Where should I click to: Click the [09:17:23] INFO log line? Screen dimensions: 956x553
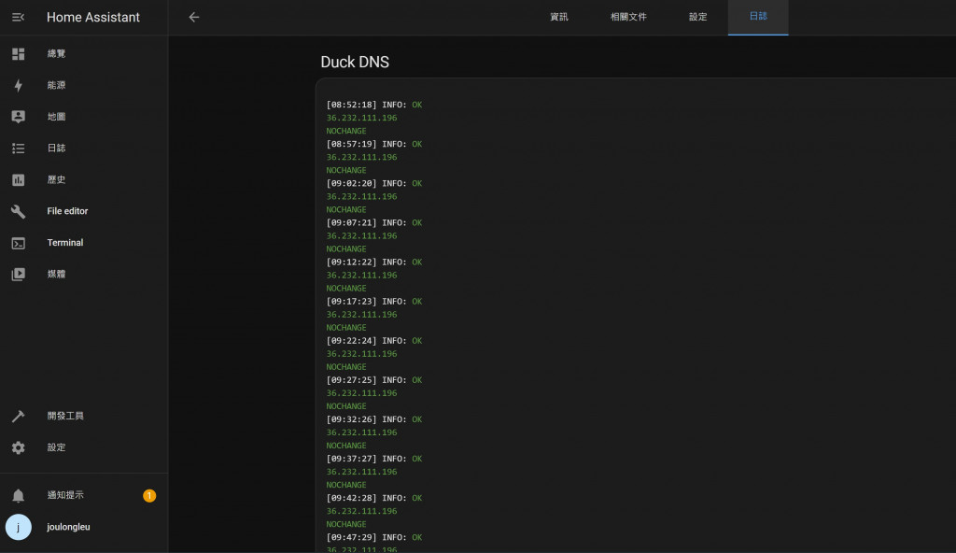click(373, 302)
